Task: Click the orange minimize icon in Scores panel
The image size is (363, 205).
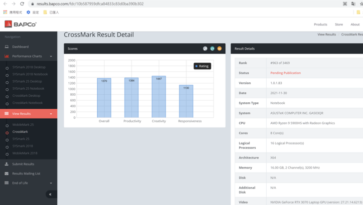Action: pyautogui.click(x=219, y=48)
